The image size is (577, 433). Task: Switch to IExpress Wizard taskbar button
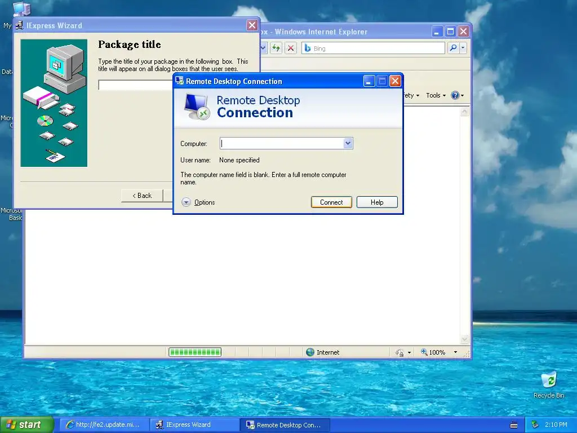point(194,425)
